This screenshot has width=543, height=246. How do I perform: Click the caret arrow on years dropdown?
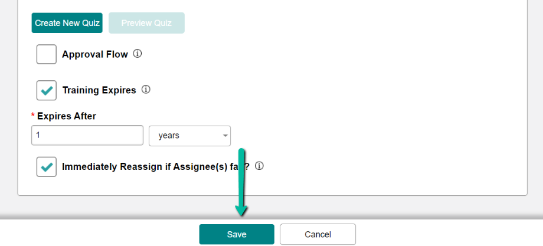tap(225, 136)
